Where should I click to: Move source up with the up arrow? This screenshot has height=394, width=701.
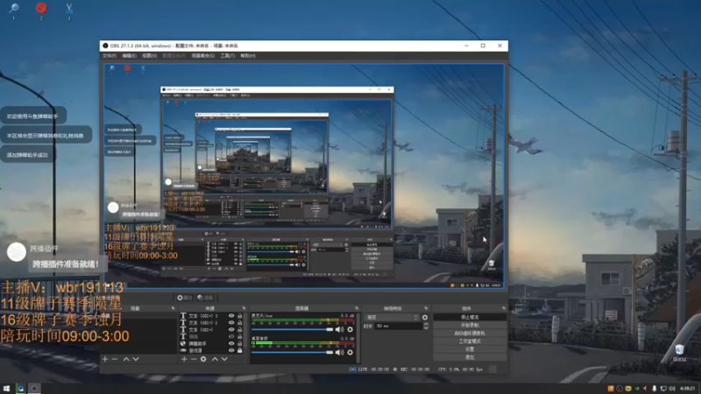coord(215,359)
